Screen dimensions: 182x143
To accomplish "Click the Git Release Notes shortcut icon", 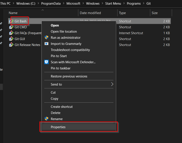I will 11,45.
